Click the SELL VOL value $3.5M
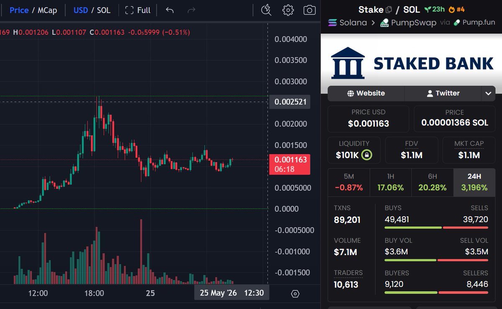 (476, 252)
